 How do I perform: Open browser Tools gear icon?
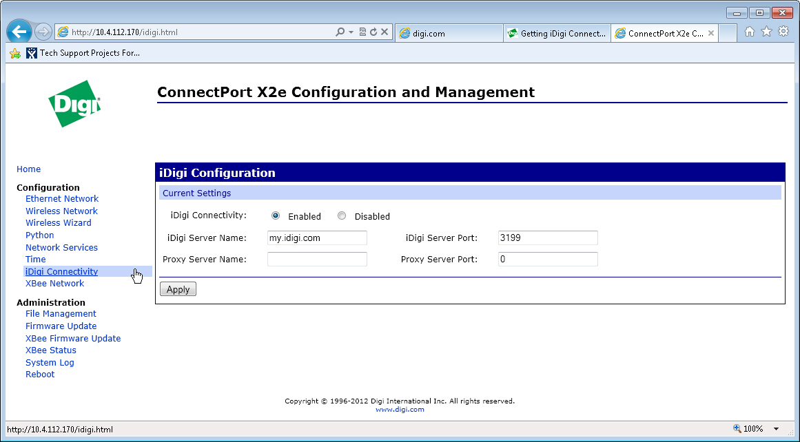783,32
